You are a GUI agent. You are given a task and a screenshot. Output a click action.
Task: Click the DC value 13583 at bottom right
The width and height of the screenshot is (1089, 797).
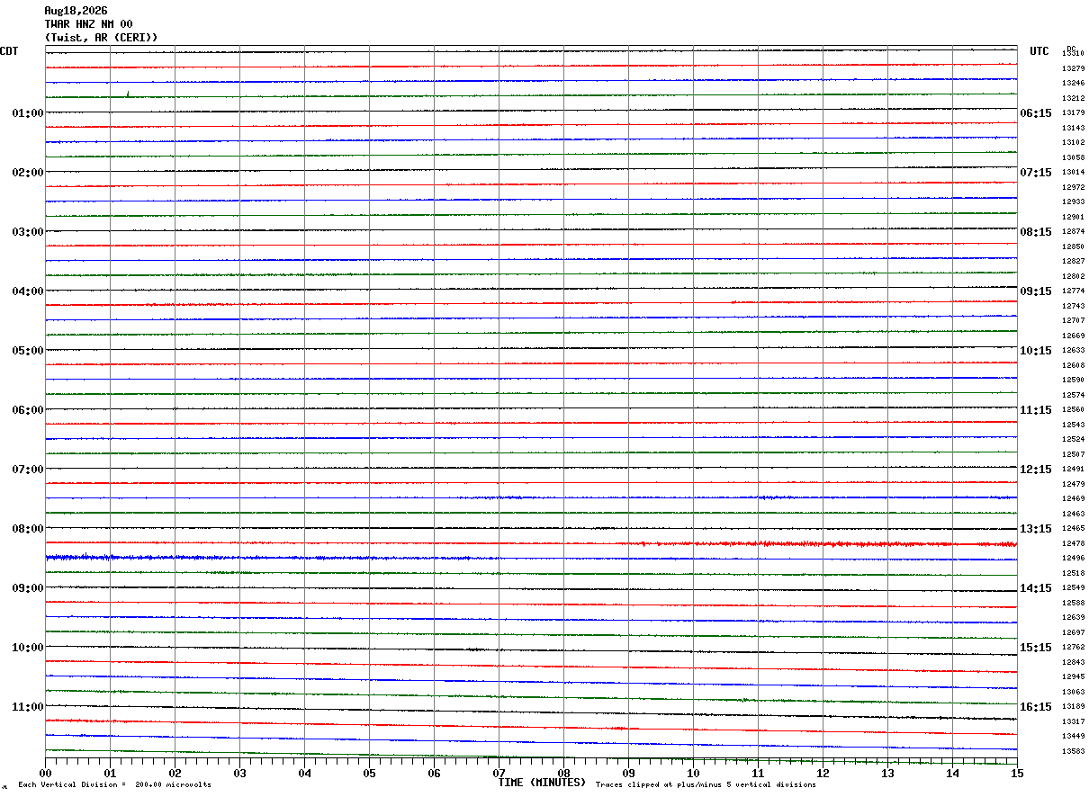(1073, 751)
